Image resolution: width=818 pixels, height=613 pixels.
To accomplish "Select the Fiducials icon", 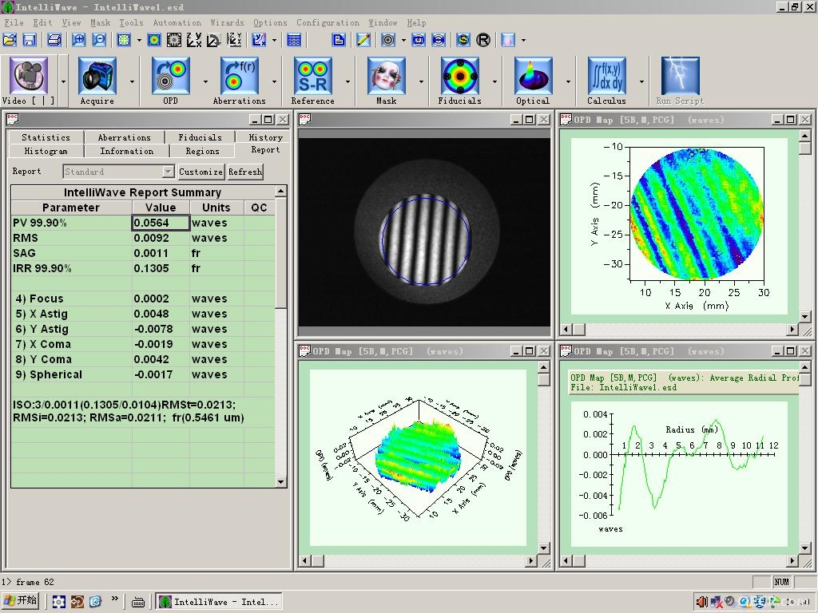I will (x=459, y=76).
